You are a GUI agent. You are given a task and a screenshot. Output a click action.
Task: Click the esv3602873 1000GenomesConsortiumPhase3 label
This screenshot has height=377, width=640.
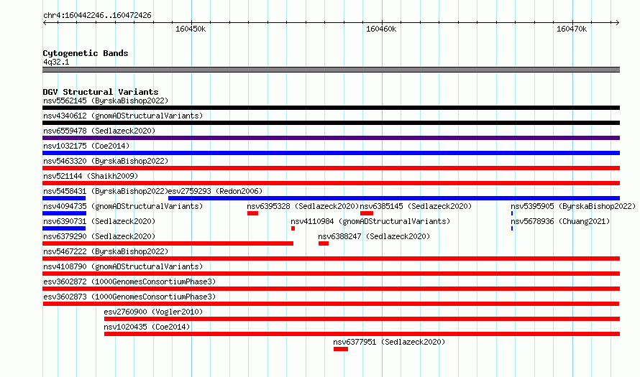[x=129, y=297]
